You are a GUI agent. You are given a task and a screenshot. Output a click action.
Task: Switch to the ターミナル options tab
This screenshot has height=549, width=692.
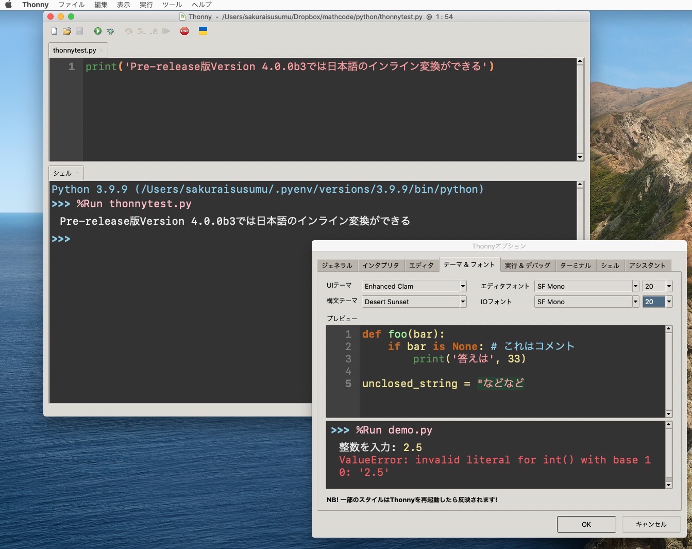pyautogui.click(x=576, y=265)
